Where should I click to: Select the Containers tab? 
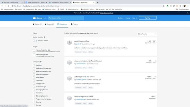(x=62, y=24)
